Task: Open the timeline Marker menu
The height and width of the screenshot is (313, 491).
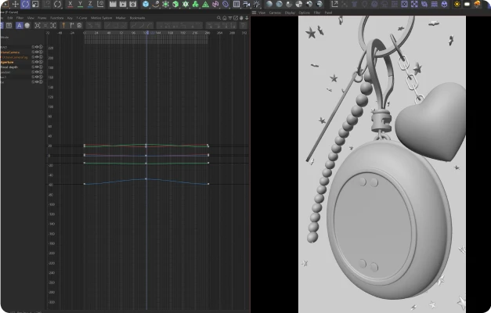Action: 121,18
